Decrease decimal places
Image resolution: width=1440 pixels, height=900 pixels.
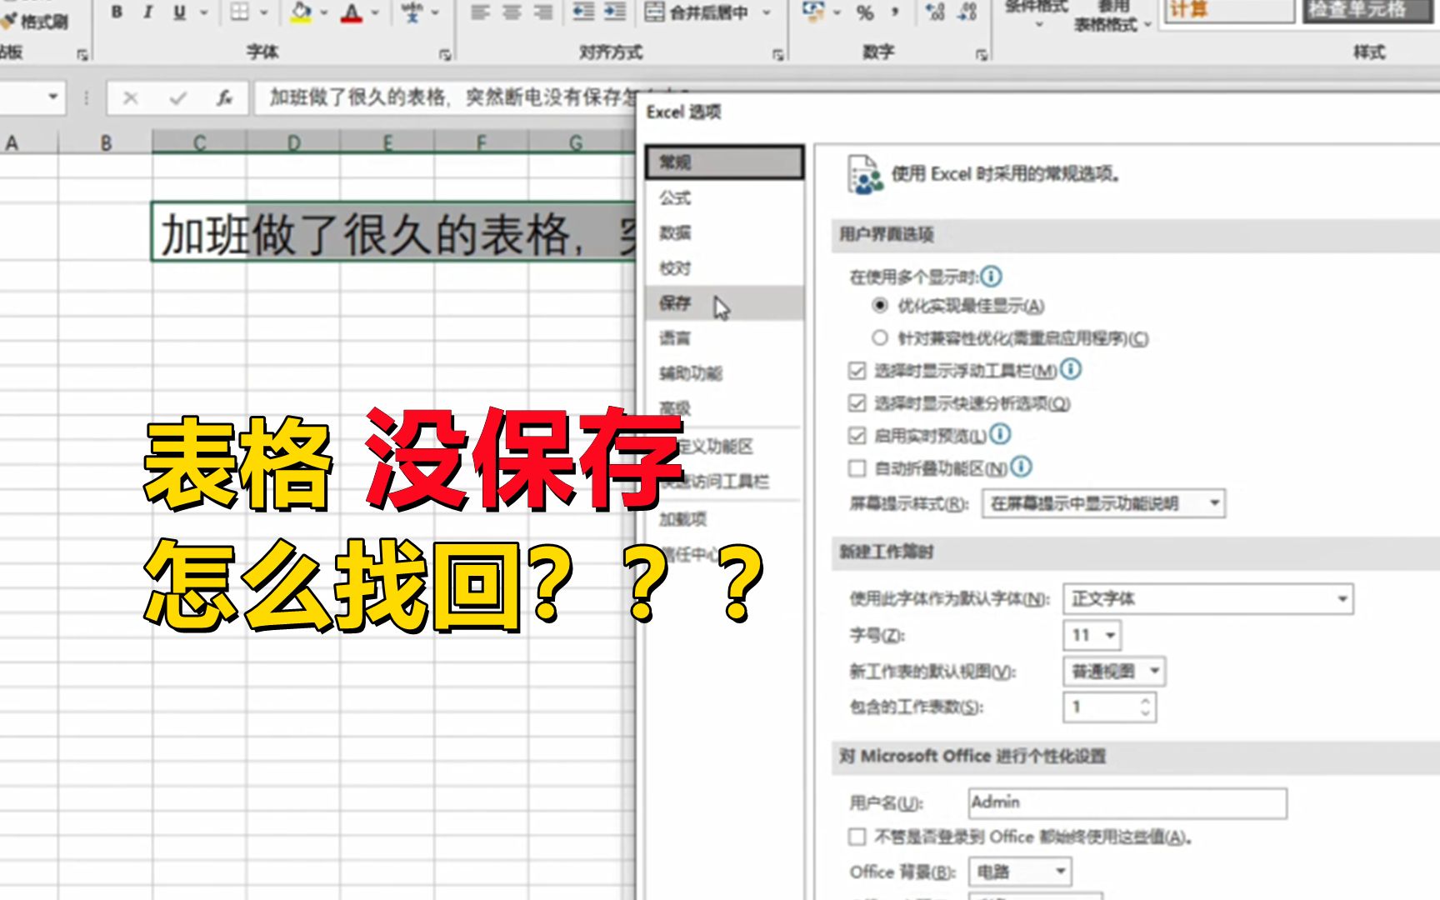(967, 12)
